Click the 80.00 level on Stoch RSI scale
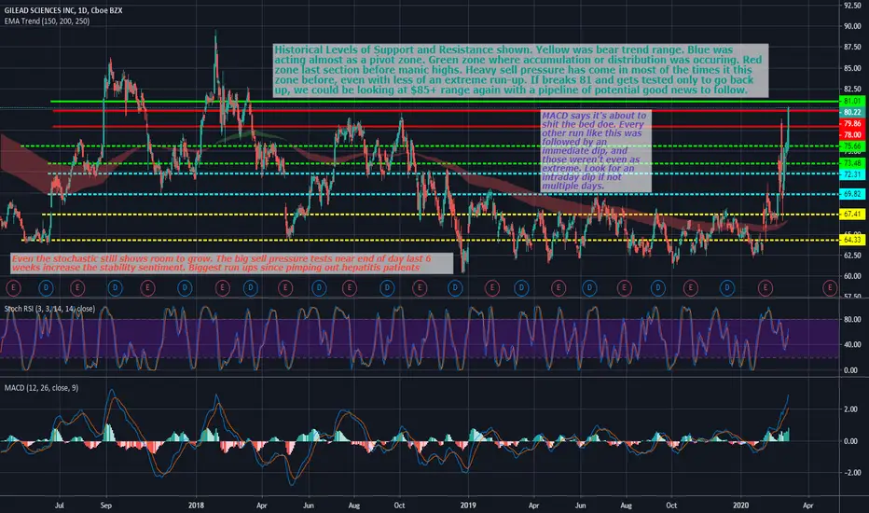 852,319
